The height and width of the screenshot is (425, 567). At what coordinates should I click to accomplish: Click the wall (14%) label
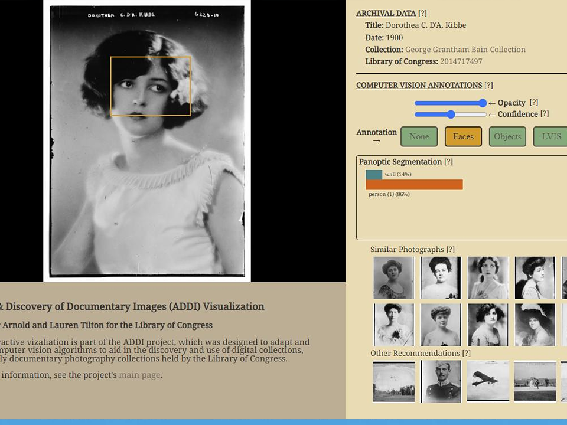(397, 175)
